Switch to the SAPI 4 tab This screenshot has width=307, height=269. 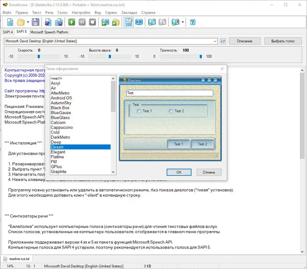click(8, 32)
